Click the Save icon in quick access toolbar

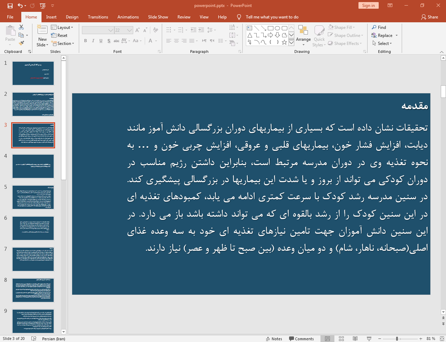[x=10, y=6]
